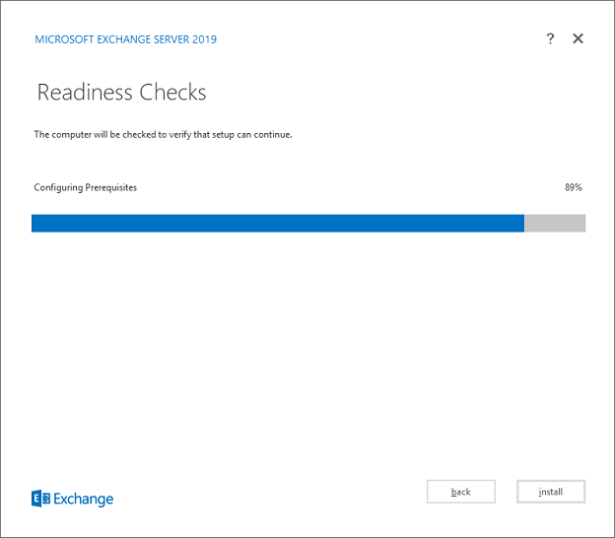Click the word Prerequisites in status line
615x538 pixels.
click(110, 187)
